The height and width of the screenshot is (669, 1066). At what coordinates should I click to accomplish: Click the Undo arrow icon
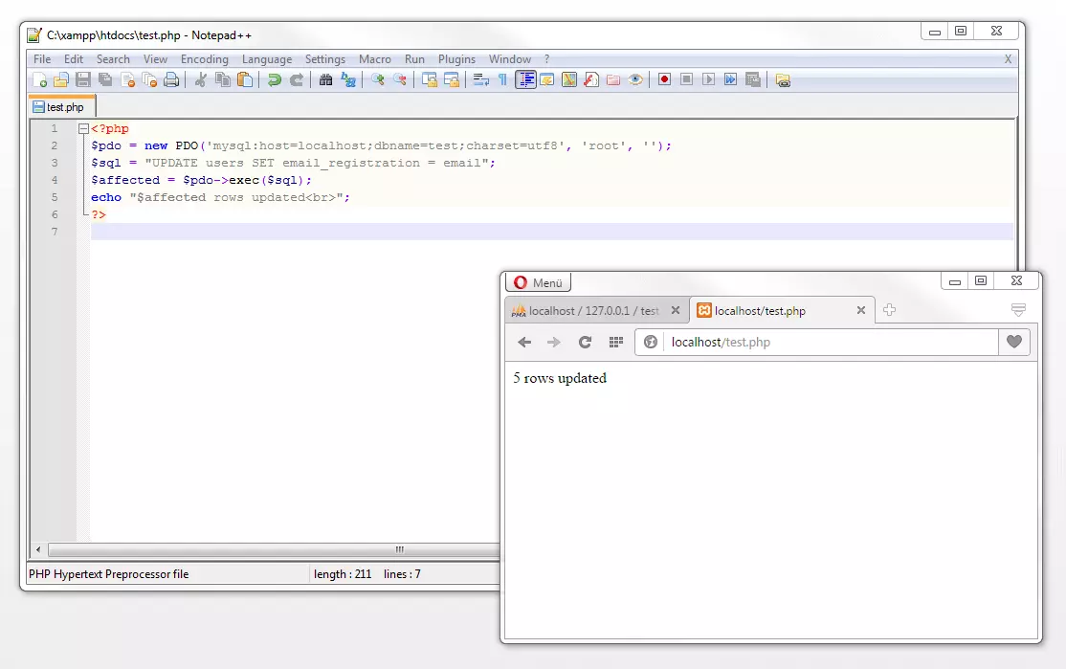pos(275,80)
